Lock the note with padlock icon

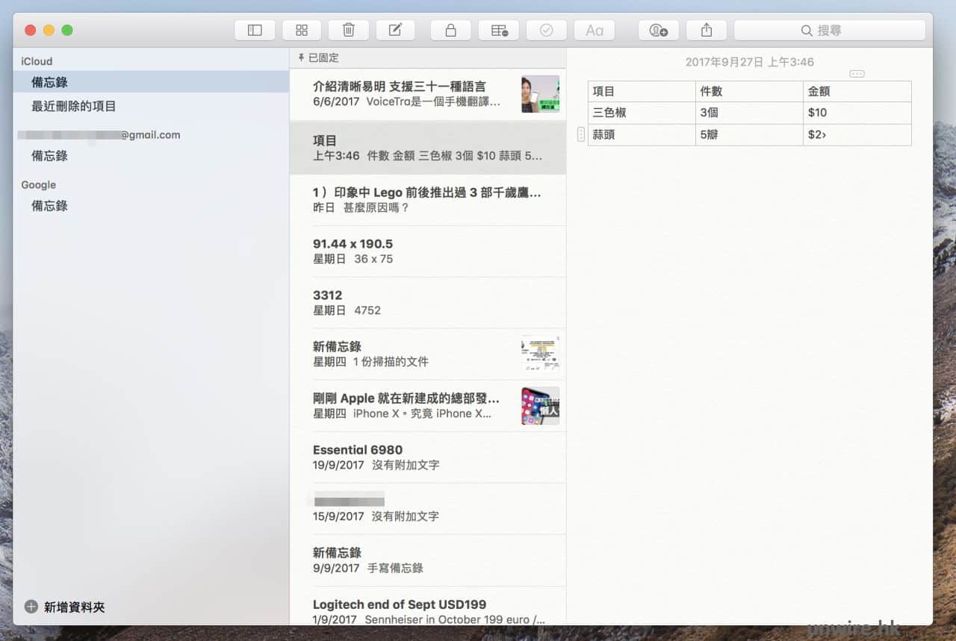[x=450, y=31]
